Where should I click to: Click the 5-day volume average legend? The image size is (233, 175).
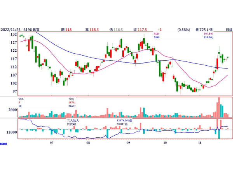(47, 103)
